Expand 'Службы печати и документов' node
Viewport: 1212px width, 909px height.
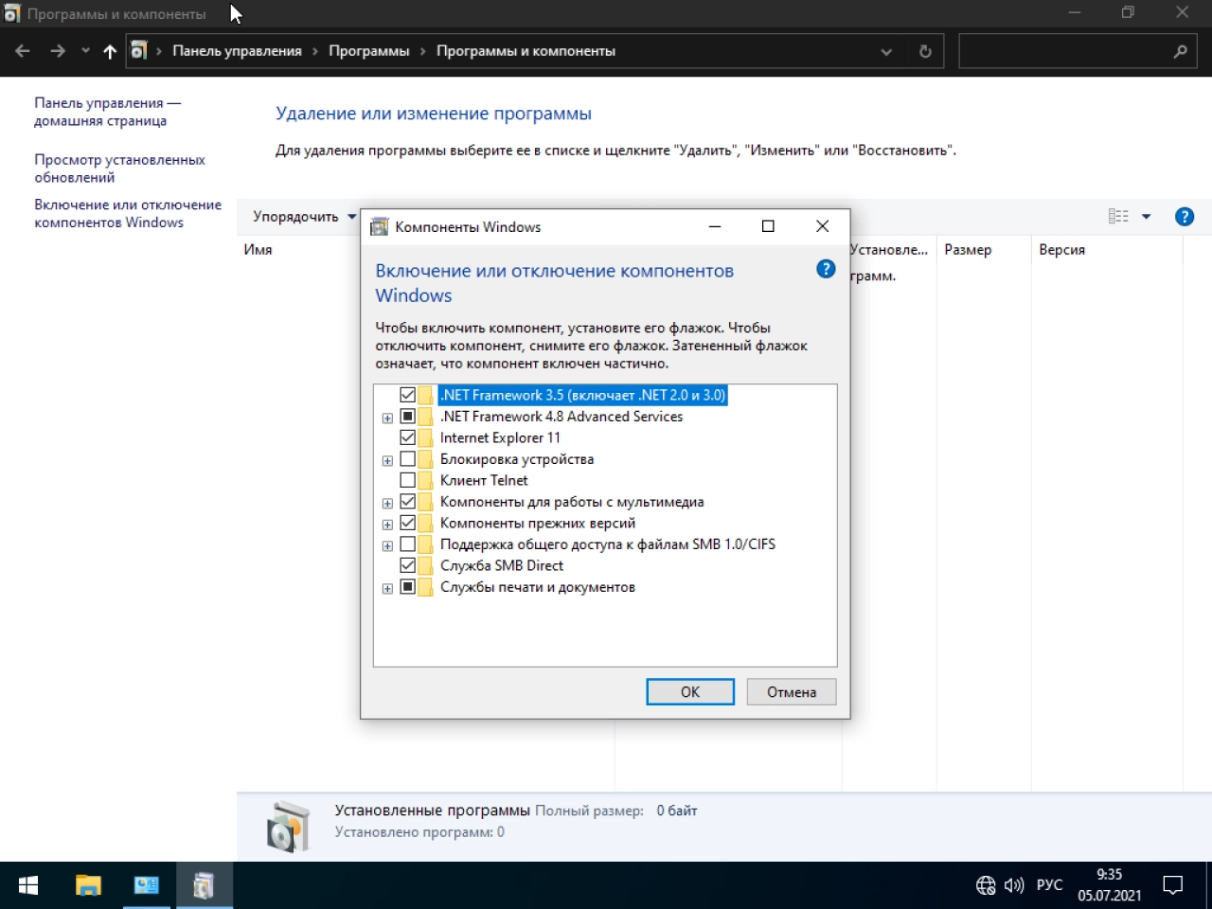tap(387, 588)
